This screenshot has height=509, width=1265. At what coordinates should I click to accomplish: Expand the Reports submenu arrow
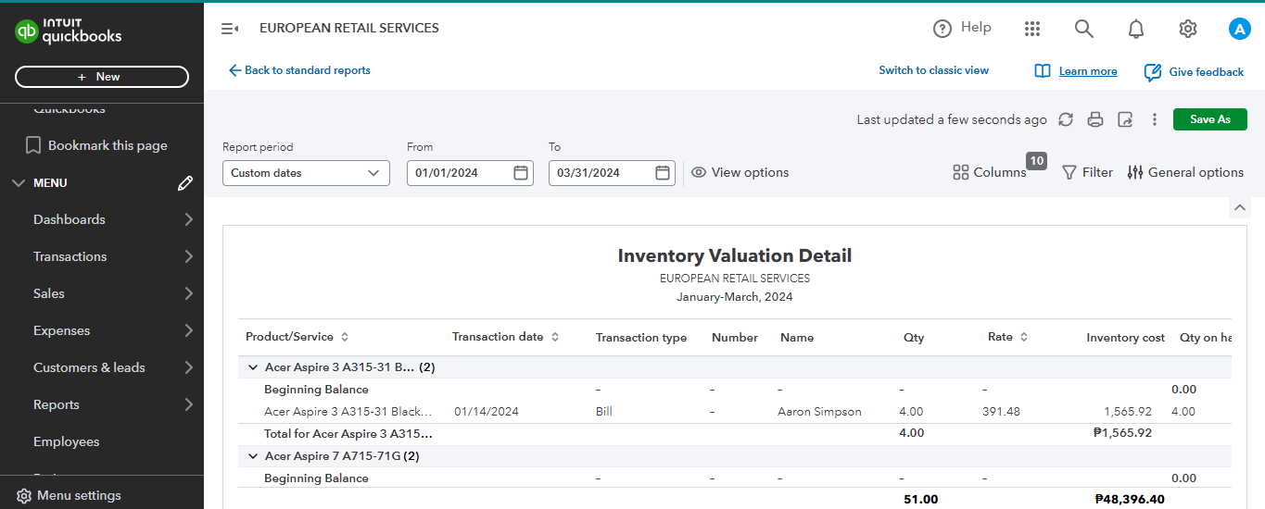188,404
